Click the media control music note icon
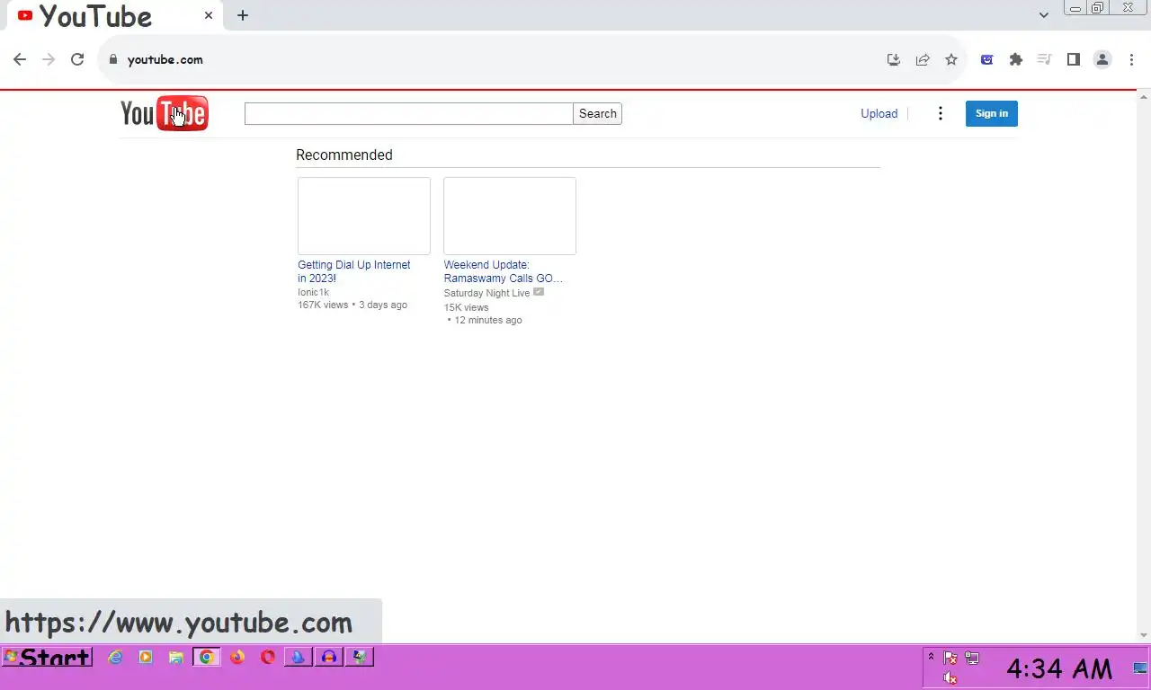 pyautogui.click(x=1044, y=59)
